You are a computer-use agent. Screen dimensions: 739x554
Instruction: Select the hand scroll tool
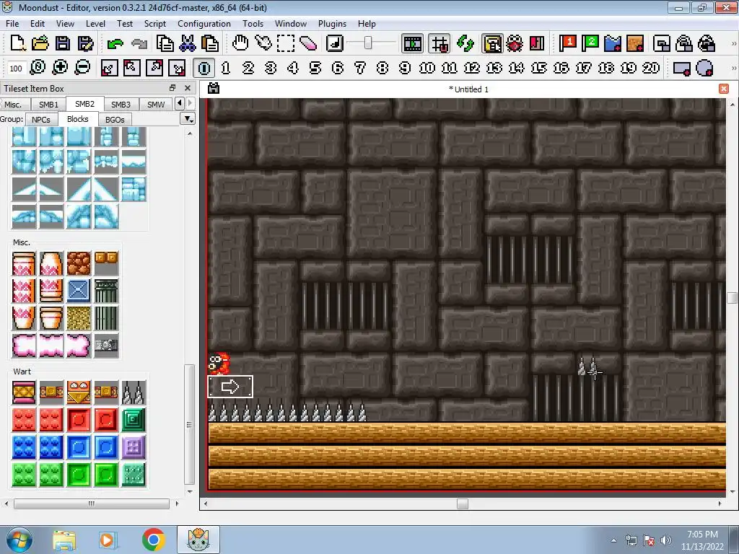pos(240,43)
